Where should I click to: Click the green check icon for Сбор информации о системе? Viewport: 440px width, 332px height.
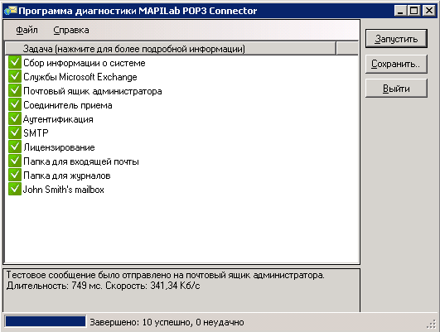15,62
